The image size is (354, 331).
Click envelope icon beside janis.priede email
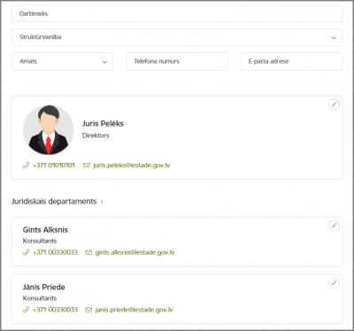[x=88, y=310]
